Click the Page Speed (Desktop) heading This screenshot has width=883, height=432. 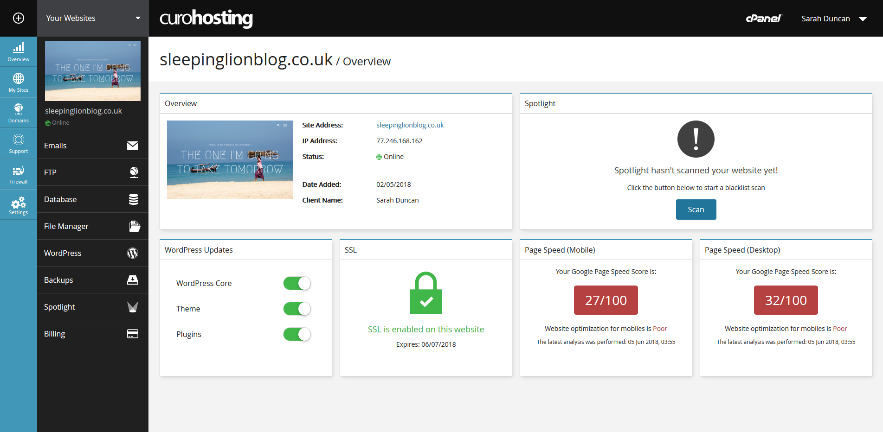click(x=742, y=250)
